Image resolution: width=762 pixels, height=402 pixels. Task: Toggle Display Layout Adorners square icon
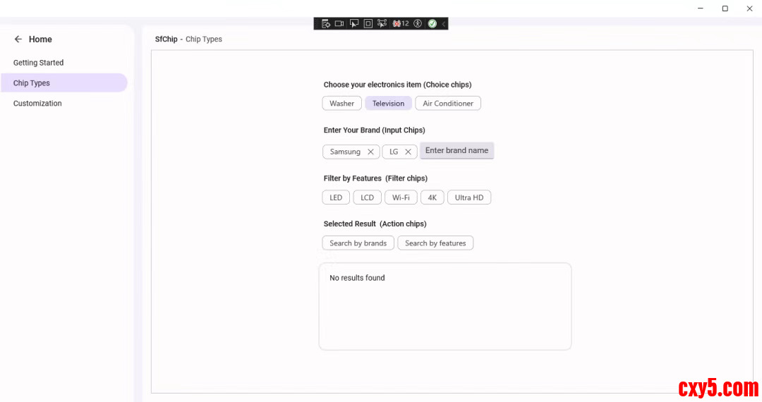[368, 23]
